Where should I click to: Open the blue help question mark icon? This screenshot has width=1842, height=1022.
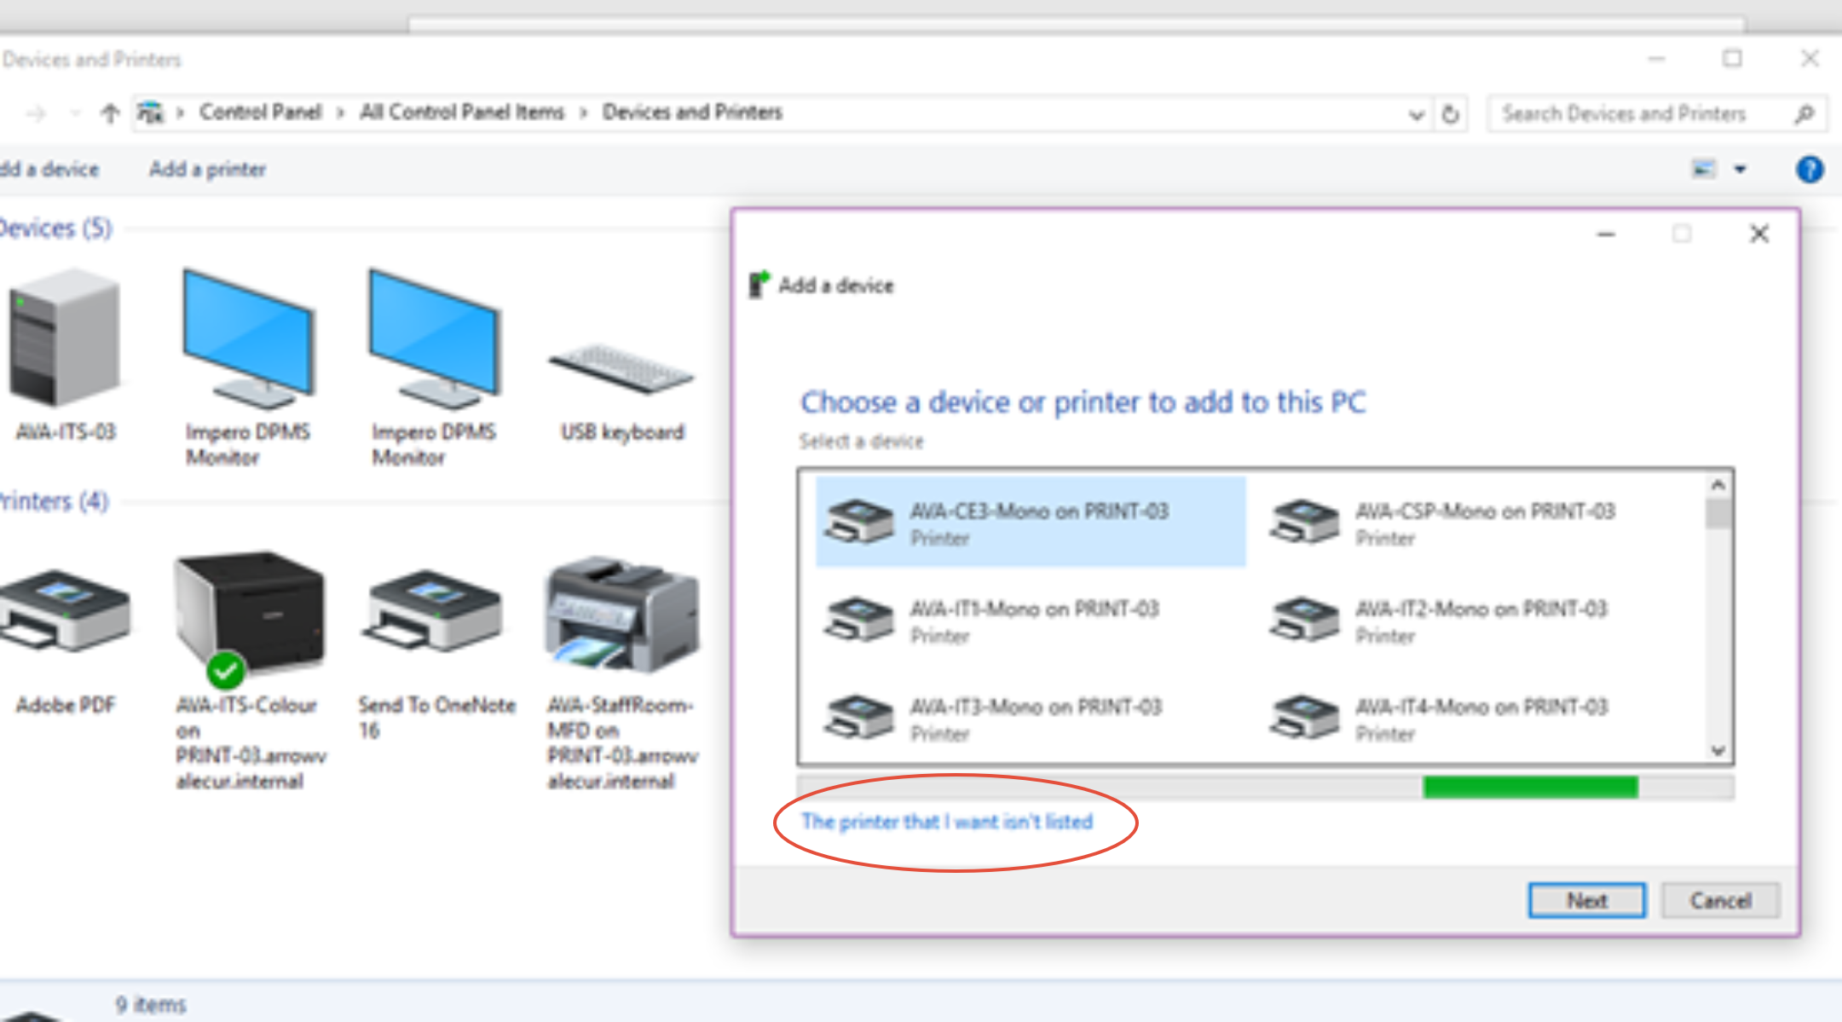pos(1809,170)
